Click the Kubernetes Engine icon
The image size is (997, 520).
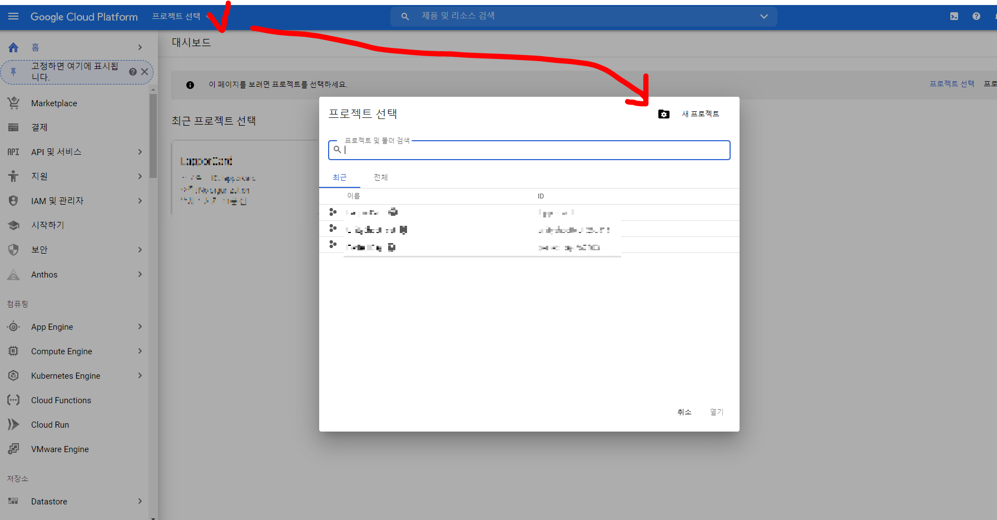(13, 375)
